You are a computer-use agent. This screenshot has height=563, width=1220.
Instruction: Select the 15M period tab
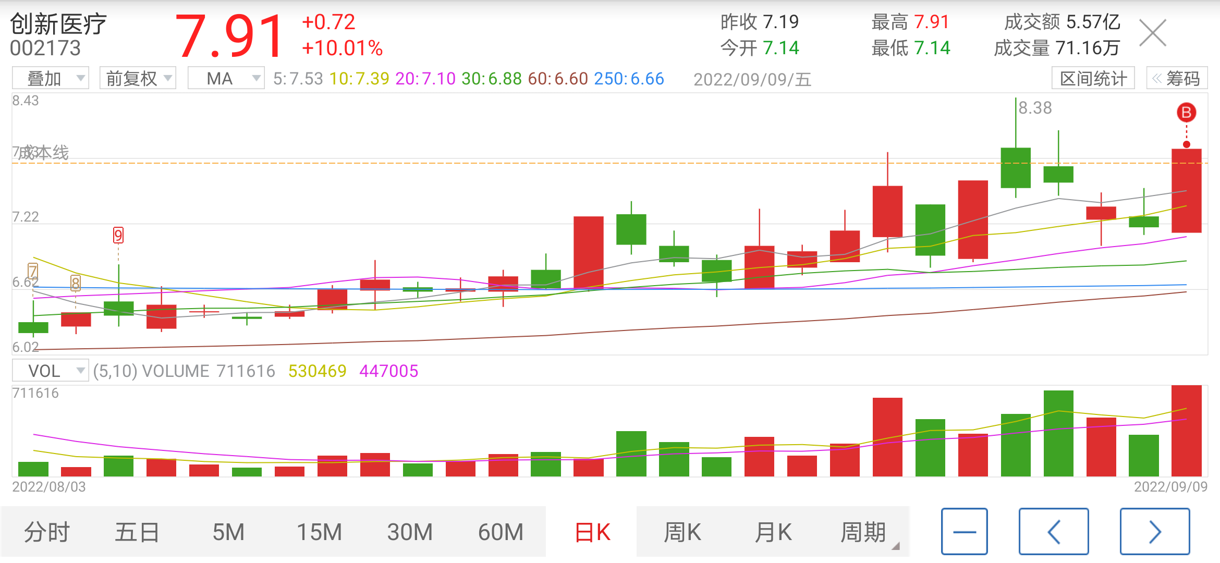coord(319,532)
